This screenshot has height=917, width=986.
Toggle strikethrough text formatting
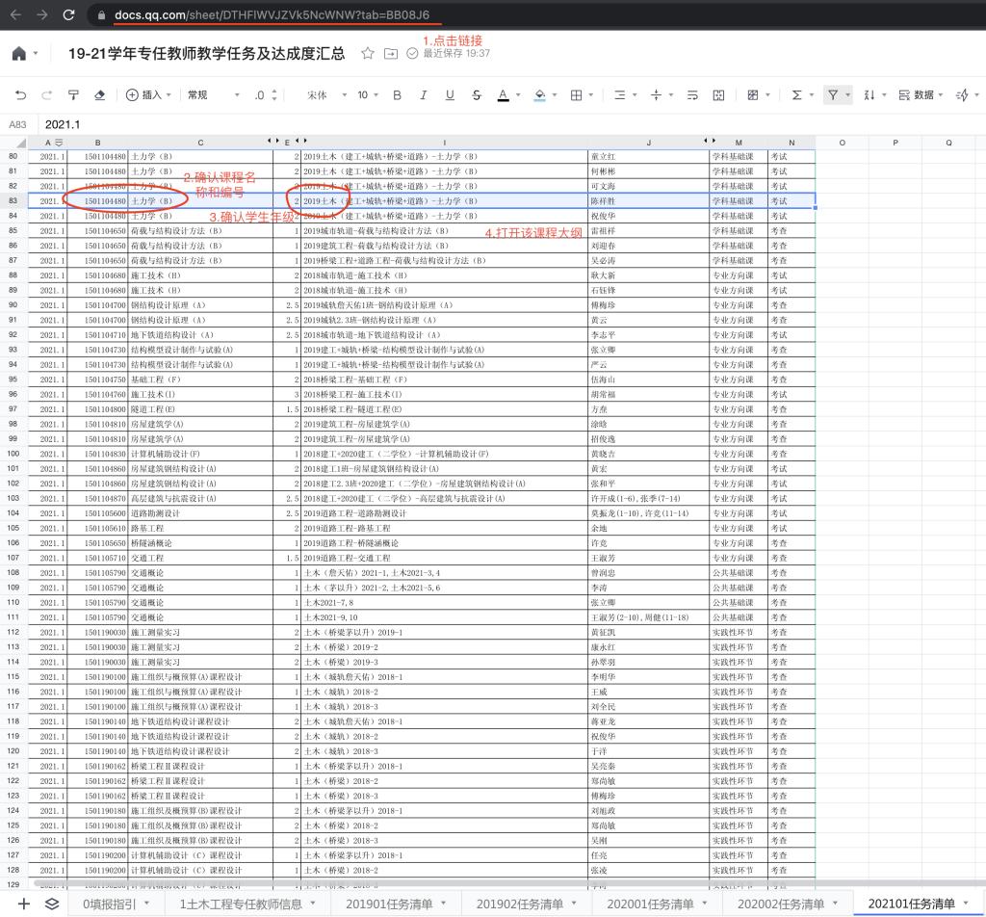pos(477,94)
